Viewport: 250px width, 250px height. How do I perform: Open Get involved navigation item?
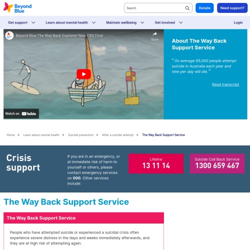pos(165,22)
